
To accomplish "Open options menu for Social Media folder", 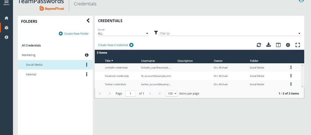I will click(87, 65).
